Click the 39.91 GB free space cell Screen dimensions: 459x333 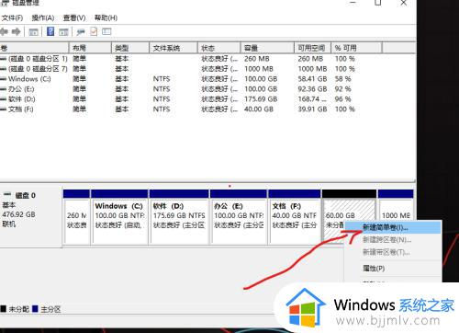(312, 109)
